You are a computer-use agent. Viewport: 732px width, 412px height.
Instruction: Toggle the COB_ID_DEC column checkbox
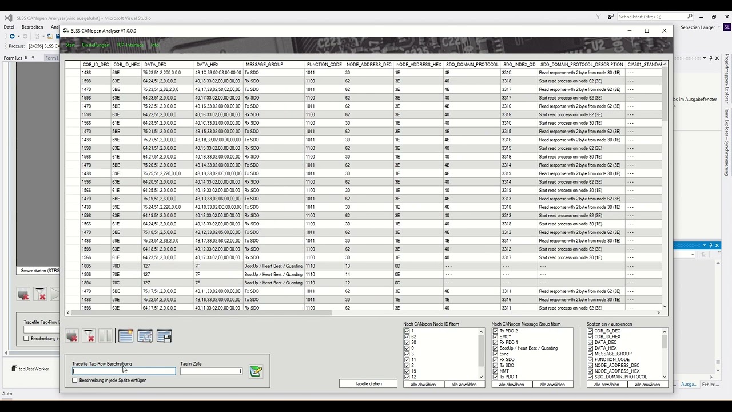[x=591, y=331]
